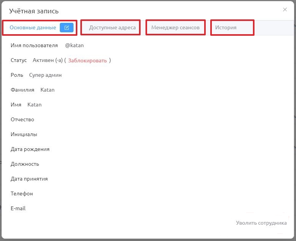
Task: Click the Katan value beside Фамилия
Action: point(47,90)
